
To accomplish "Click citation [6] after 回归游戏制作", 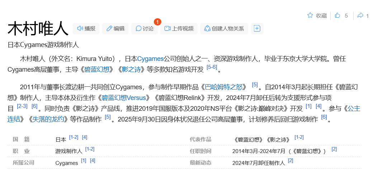I will click(x=324, y=117).
